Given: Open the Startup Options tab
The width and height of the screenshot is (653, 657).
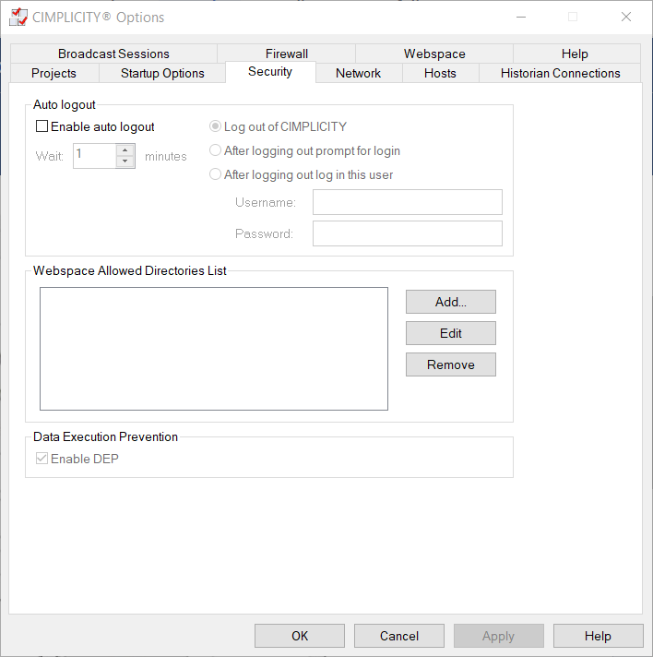Looking at the screenshot, I should tap(162, 73).
